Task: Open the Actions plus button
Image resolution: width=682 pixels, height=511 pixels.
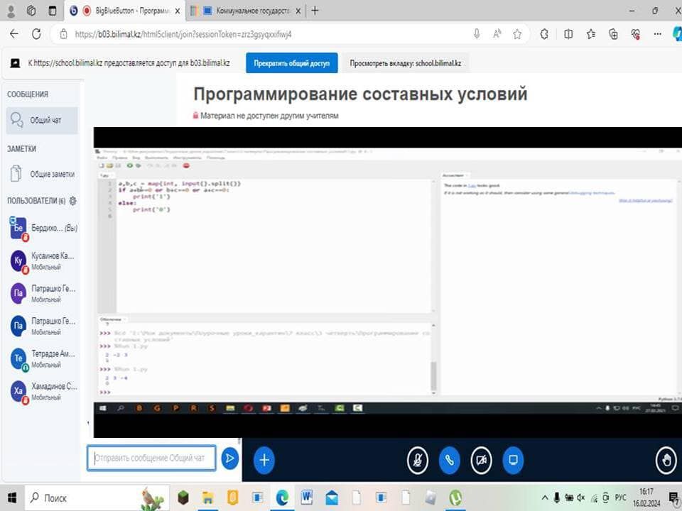Action: click(264, 460)
